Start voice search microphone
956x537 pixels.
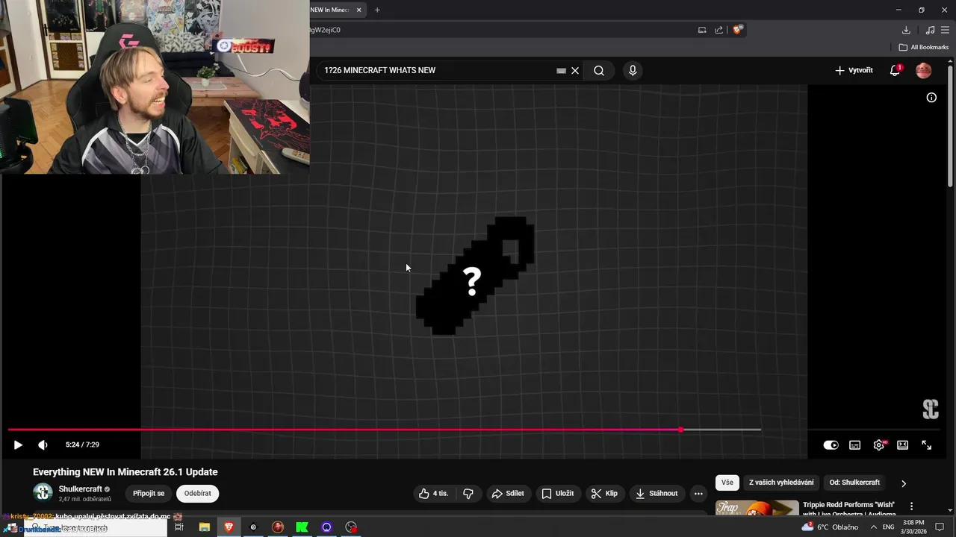633,71
